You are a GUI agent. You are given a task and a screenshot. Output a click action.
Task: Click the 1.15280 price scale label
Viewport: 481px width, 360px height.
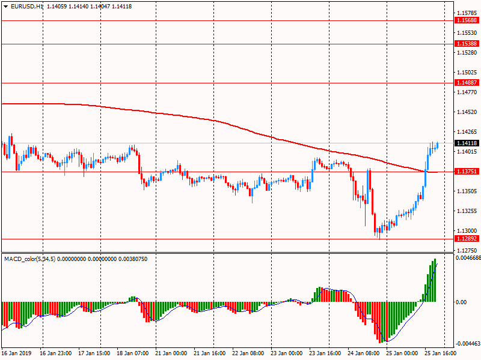click(x=467, y=53)
